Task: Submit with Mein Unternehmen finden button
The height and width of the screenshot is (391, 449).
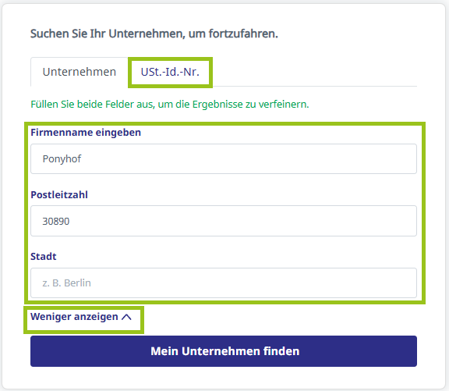Action: [x=224, y=351]
